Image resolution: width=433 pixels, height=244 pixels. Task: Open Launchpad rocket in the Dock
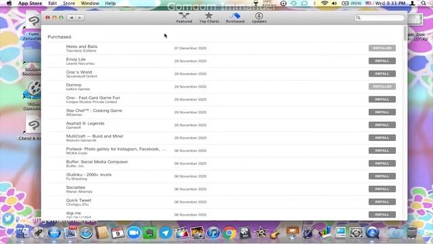coord(38,232)
